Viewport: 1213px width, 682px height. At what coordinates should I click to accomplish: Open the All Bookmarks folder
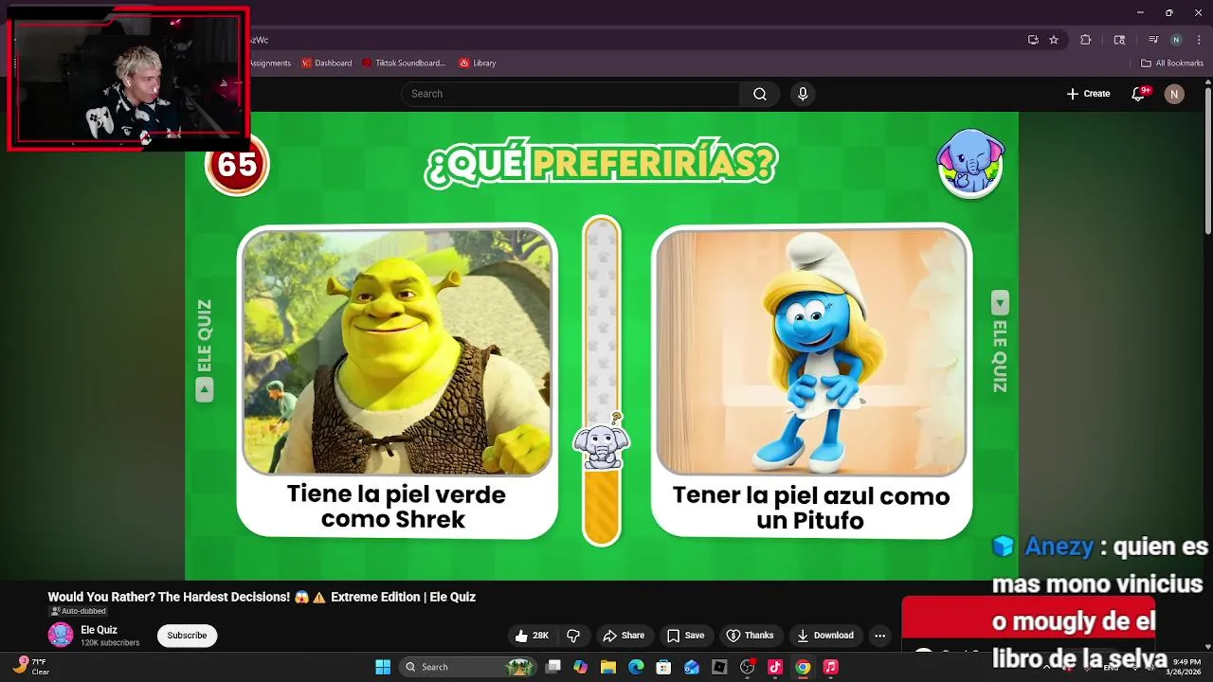point(1172,63)
